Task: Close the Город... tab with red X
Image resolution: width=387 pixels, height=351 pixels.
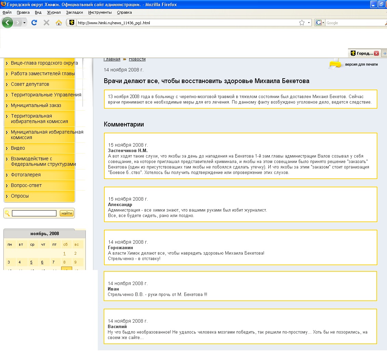Action: [x=376, y=53]
